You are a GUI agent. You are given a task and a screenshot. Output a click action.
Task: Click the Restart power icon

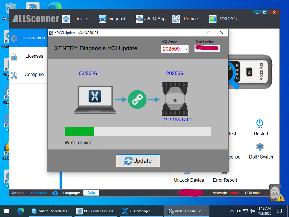260,123
